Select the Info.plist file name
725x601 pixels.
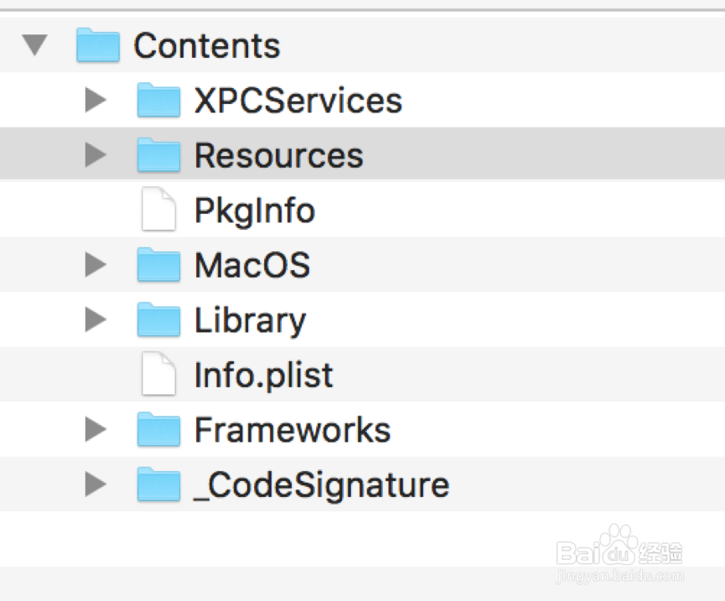[x=263, y=376]
